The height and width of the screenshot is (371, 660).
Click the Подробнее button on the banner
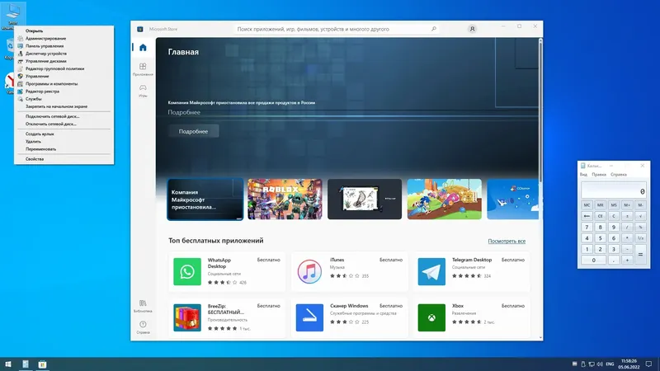point(194,132)
